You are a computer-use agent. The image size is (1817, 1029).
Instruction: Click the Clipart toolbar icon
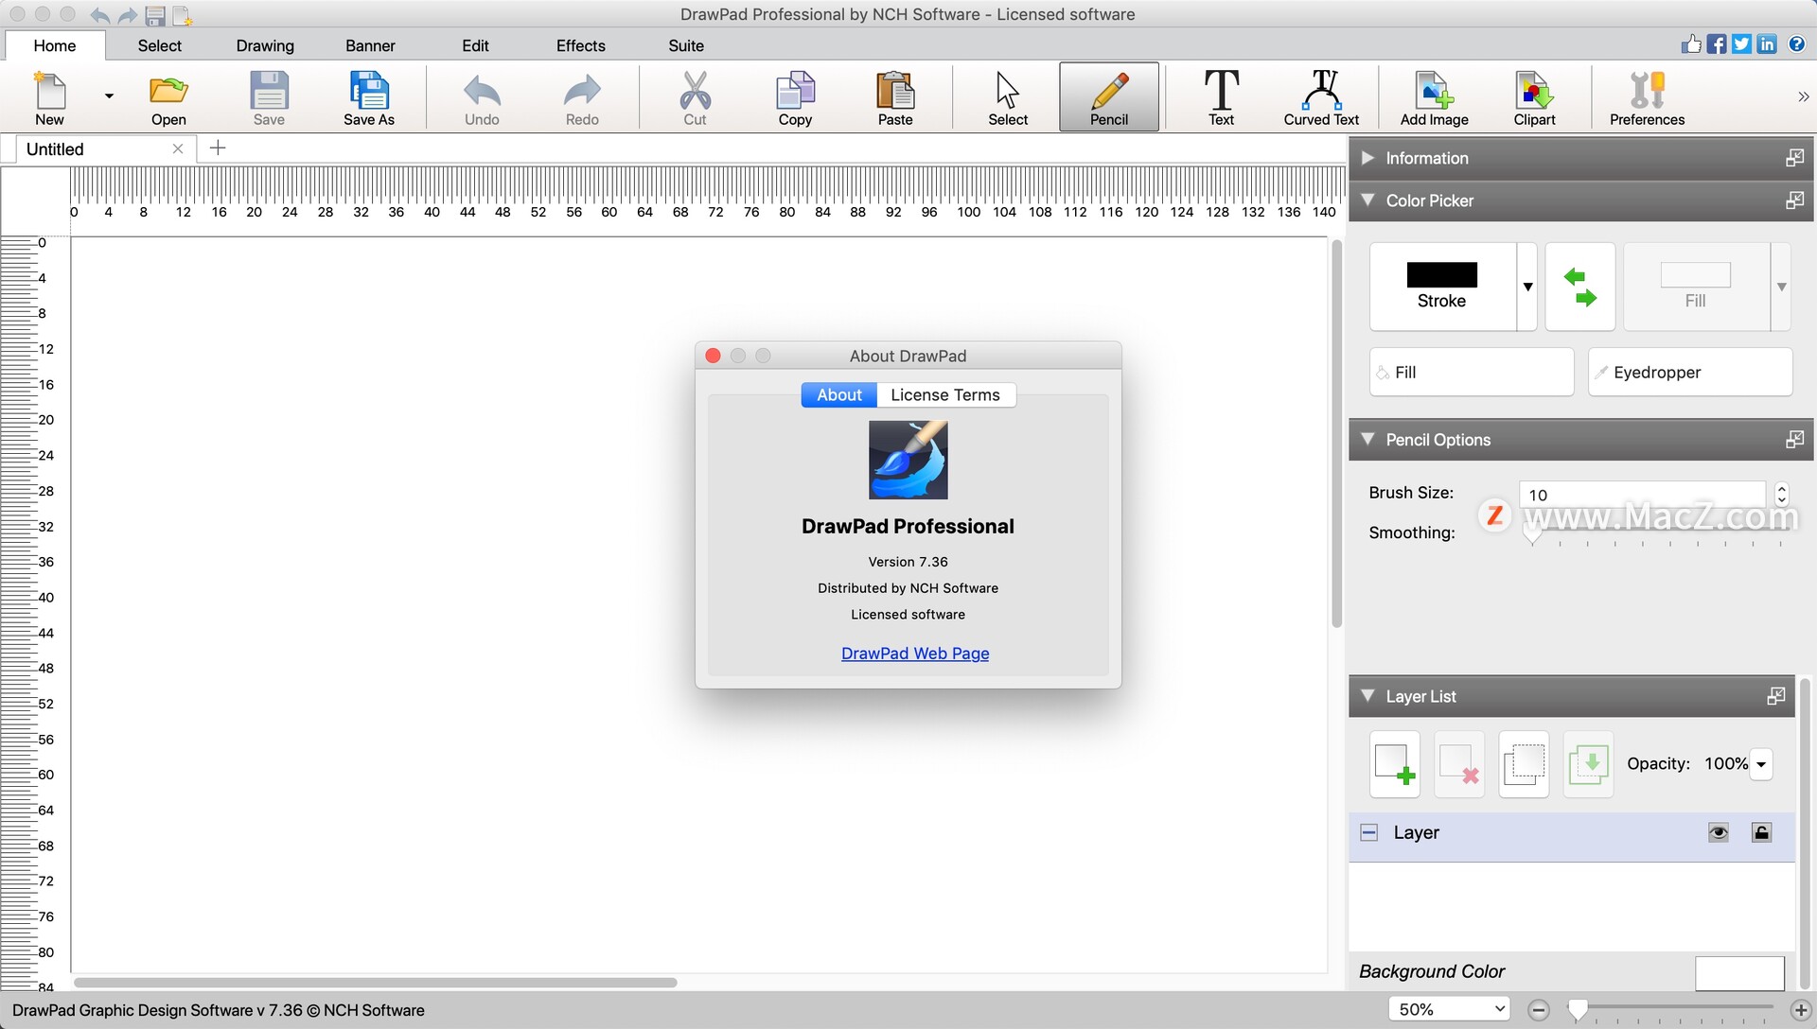(1534, 96)
